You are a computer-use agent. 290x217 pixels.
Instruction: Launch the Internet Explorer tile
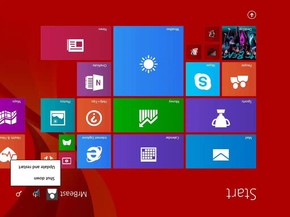pyautogui.click(x=94, y=151)
